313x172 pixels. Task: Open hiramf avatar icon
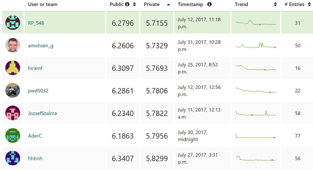tap(13, 68)
